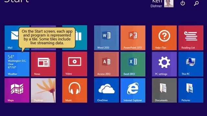207x116 pixels.
Task: Open the Reading List tile
Action: tap(191, 38)
